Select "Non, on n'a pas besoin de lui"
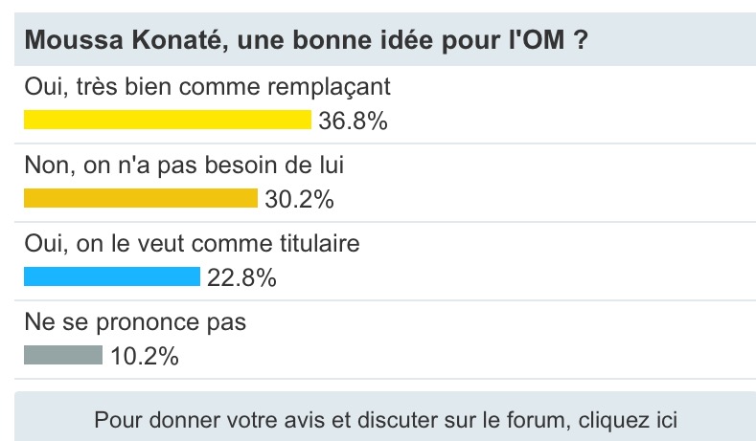Screen dimensions: 756x441 point(184,165)
